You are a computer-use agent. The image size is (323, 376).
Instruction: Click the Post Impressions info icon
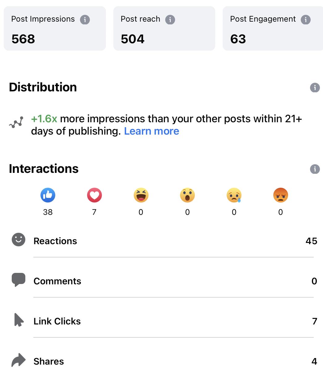(85, 20)
